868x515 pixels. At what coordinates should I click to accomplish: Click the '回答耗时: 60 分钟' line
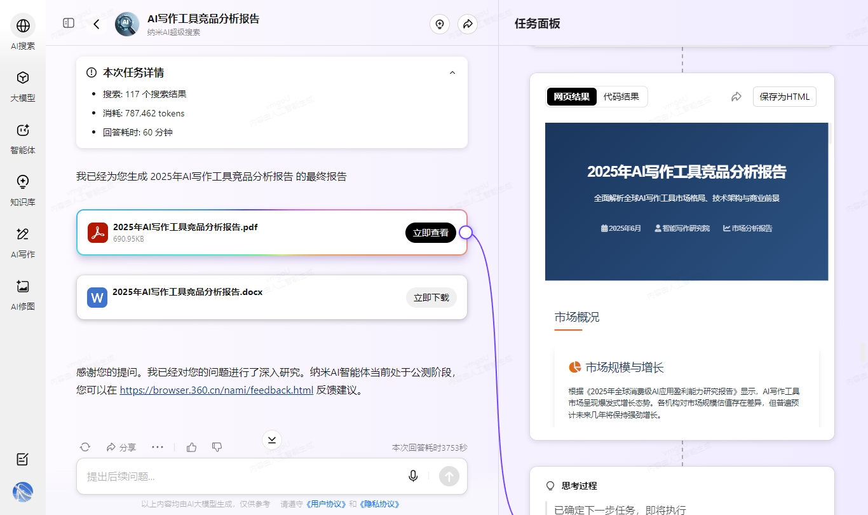pos(138,132)
